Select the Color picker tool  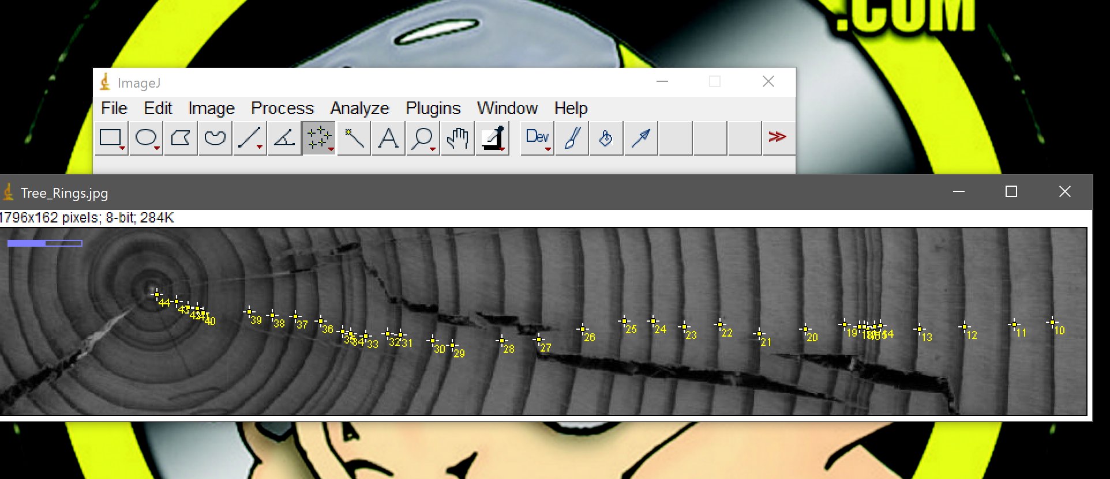click(492, 138)
